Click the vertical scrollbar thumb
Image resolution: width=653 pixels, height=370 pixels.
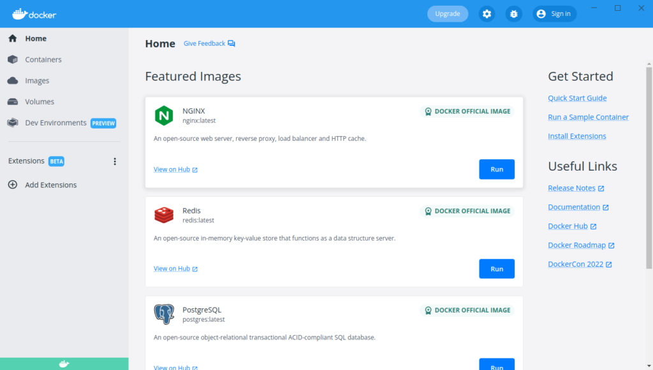tap(649, 168)
